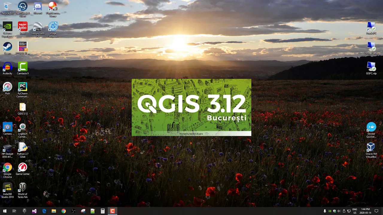Screen dimensions: 383x215
Task: Select the Rakuten Kobo desktop icon
Action: coord(23,28)
